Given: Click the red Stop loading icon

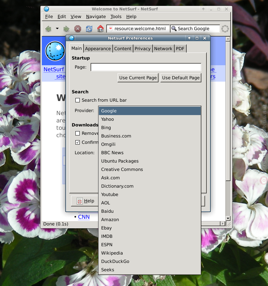Looking at the screenshot, I should (x=78, y=29).
